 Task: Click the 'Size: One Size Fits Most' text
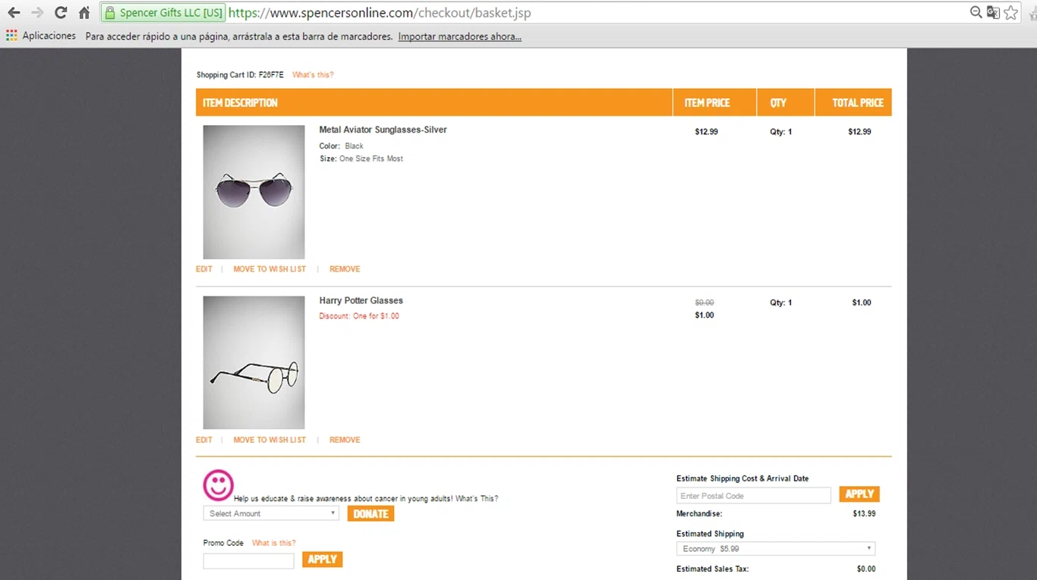(361, 159)
